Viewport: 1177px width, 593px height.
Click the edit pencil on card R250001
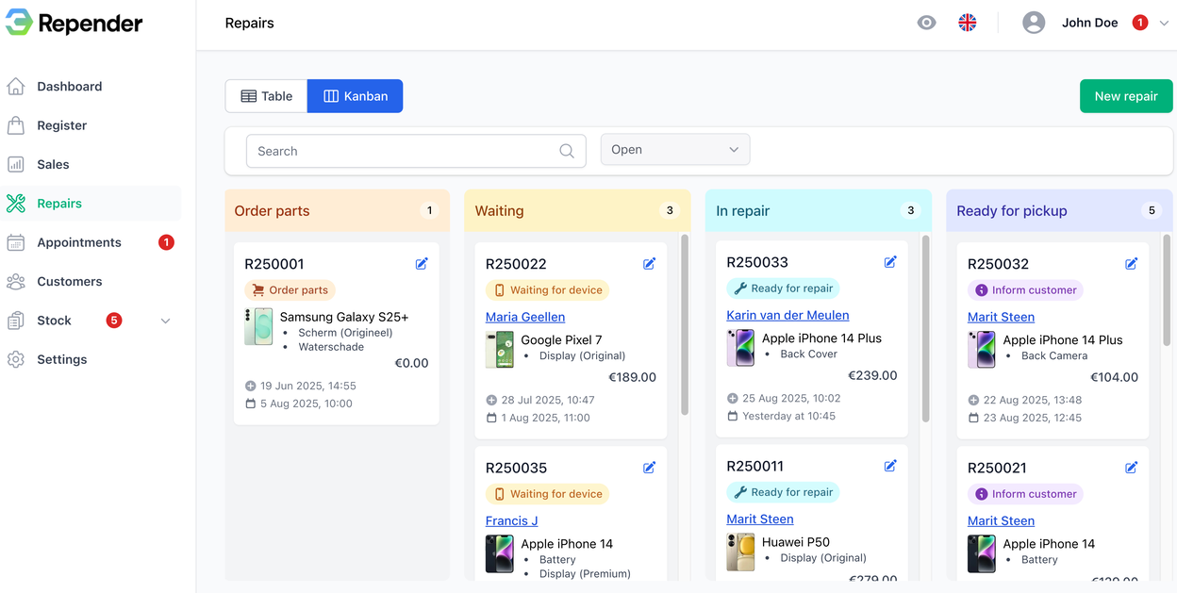(422, 264)
